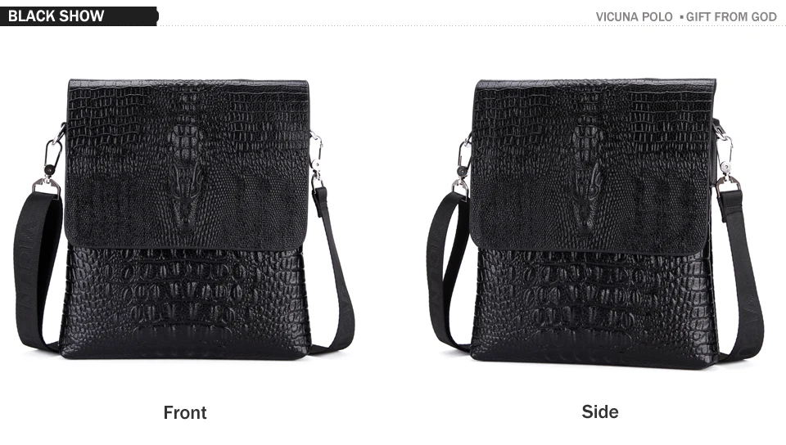
Task: Click the GIFT FROM GOD slogan text
Action: tap(731, 17)
